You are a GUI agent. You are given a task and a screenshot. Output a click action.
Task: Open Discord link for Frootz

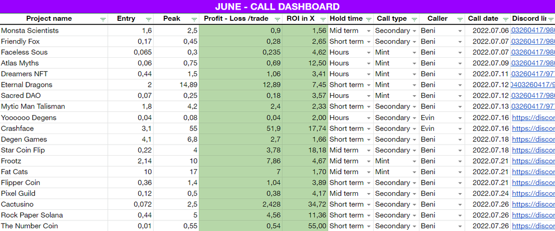[533, 161]
